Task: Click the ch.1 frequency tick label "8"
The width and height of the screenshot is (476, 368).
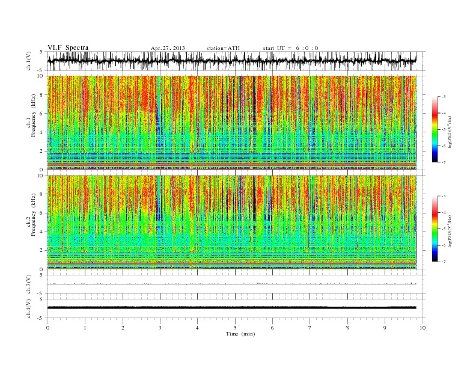Action: [x=41, y=95]
